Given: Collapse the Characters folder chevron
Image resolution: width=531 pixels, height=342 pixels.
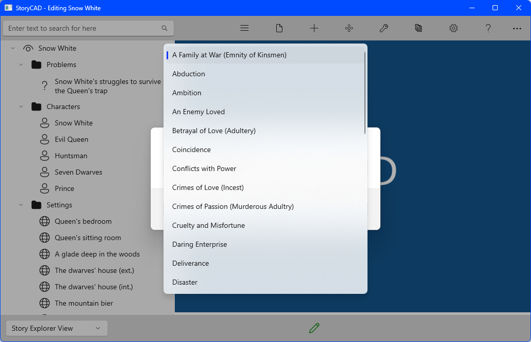Looking at the screenshot, I should [x=21, y=106].
